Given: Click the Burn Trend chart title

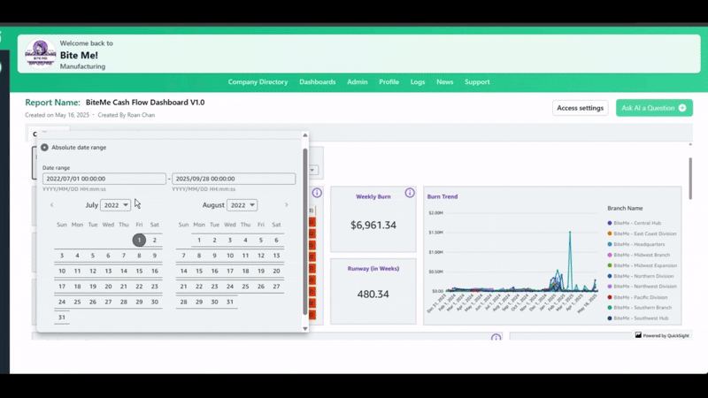Looking at the screenshot, I should click(x=442, y=196).
